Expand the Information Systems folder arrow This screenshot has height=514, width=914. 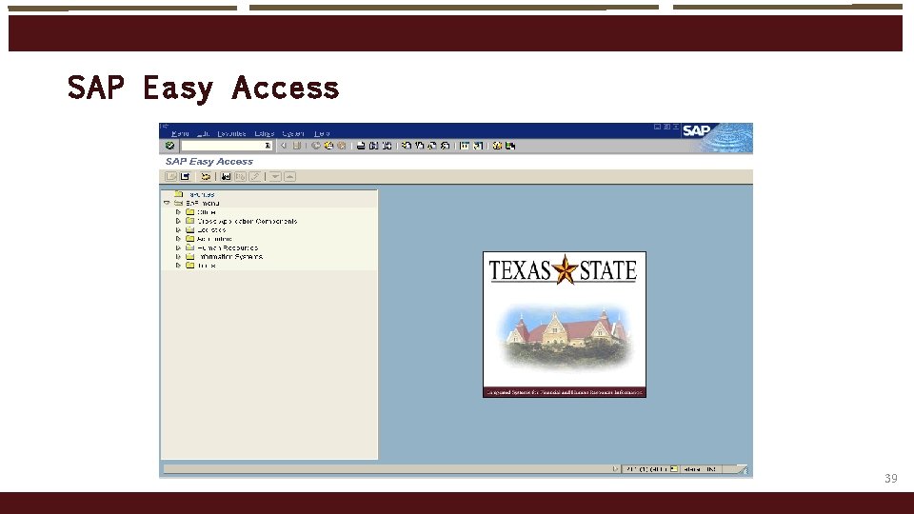click(178, 256)
